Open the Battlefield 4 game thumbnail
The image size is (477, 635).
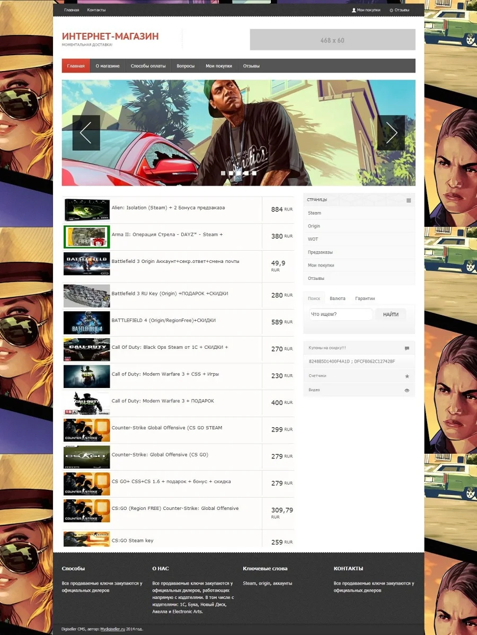[86, 322]
